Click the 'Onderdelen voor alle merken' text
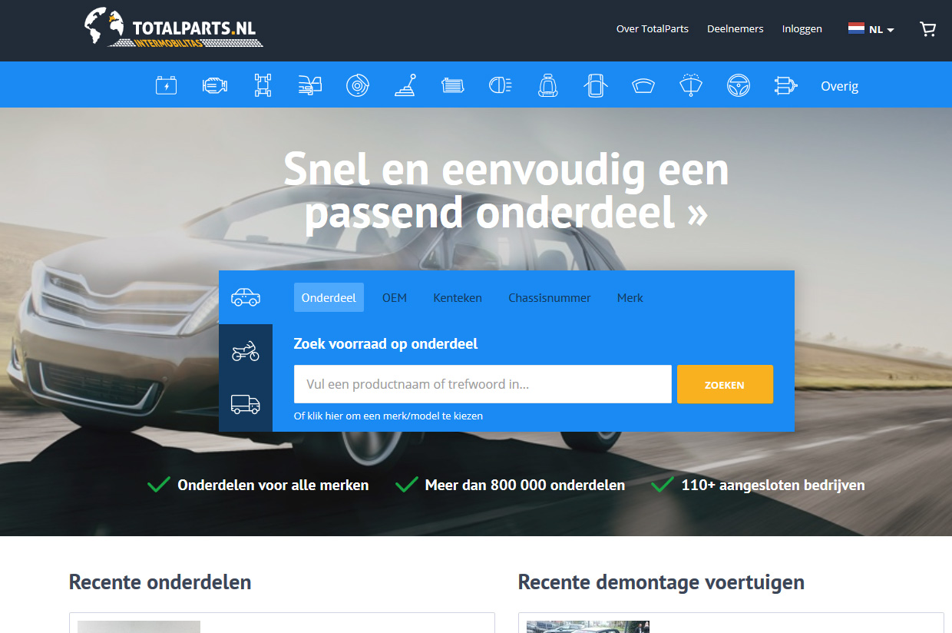952x633 pixels. click(273, 485)
